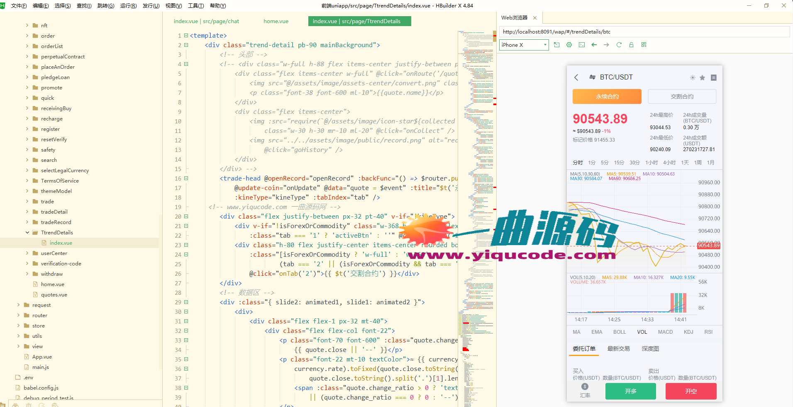793x407 pixels.
Task: Click the browser URL address field
Action: [643, 32]
